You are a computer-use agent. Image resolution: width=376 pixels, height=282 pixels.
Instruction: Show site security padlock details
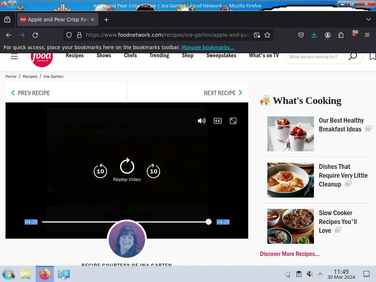pyautogui.click(x=79, y=35)
